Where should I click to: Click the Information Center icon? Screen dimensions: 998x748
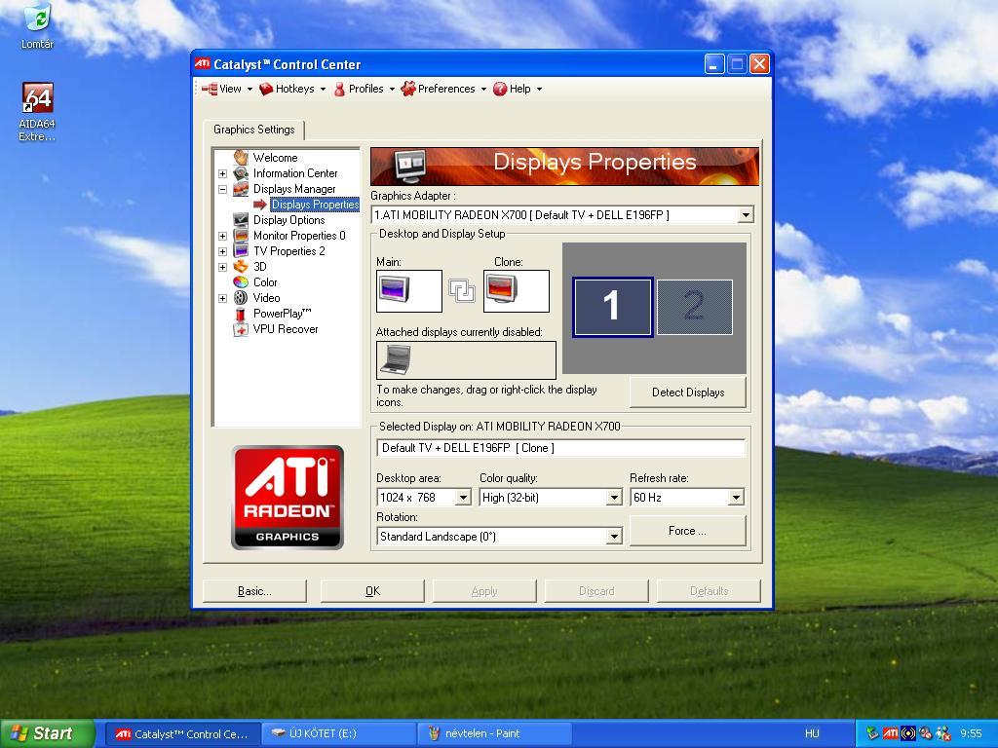pos(241,173)
